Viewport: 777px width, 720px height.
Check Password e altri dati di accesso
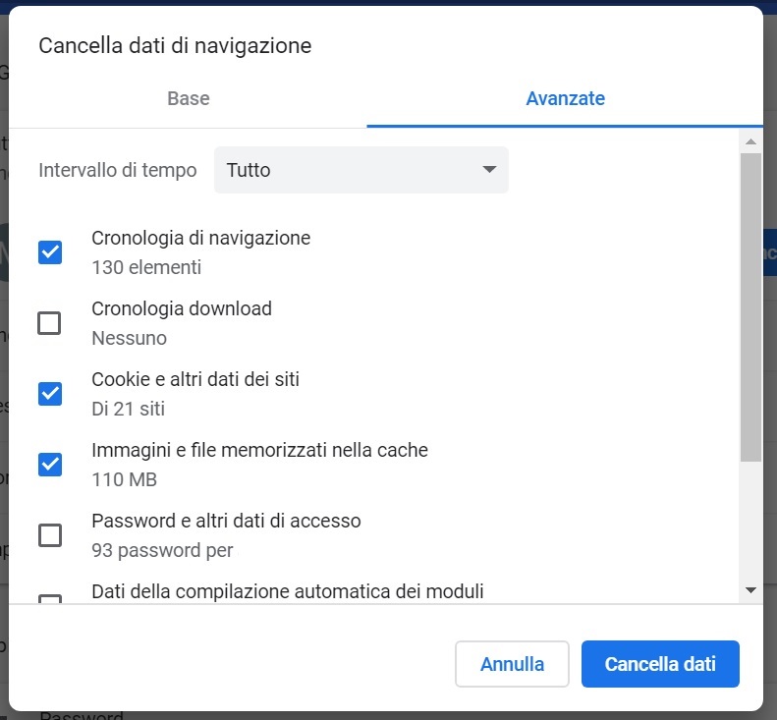(x=50, y=535)
